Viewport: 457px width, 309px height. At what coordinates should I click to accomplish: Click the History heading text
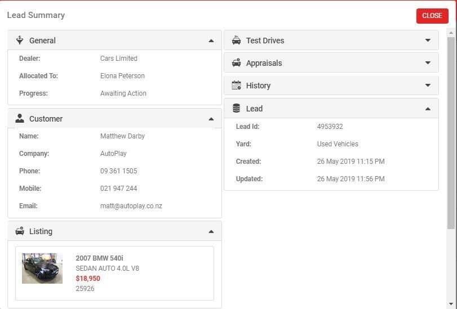point(258,86)
